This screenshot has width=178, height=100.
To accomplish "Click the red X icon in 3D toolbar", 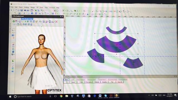I will [16, 21].
